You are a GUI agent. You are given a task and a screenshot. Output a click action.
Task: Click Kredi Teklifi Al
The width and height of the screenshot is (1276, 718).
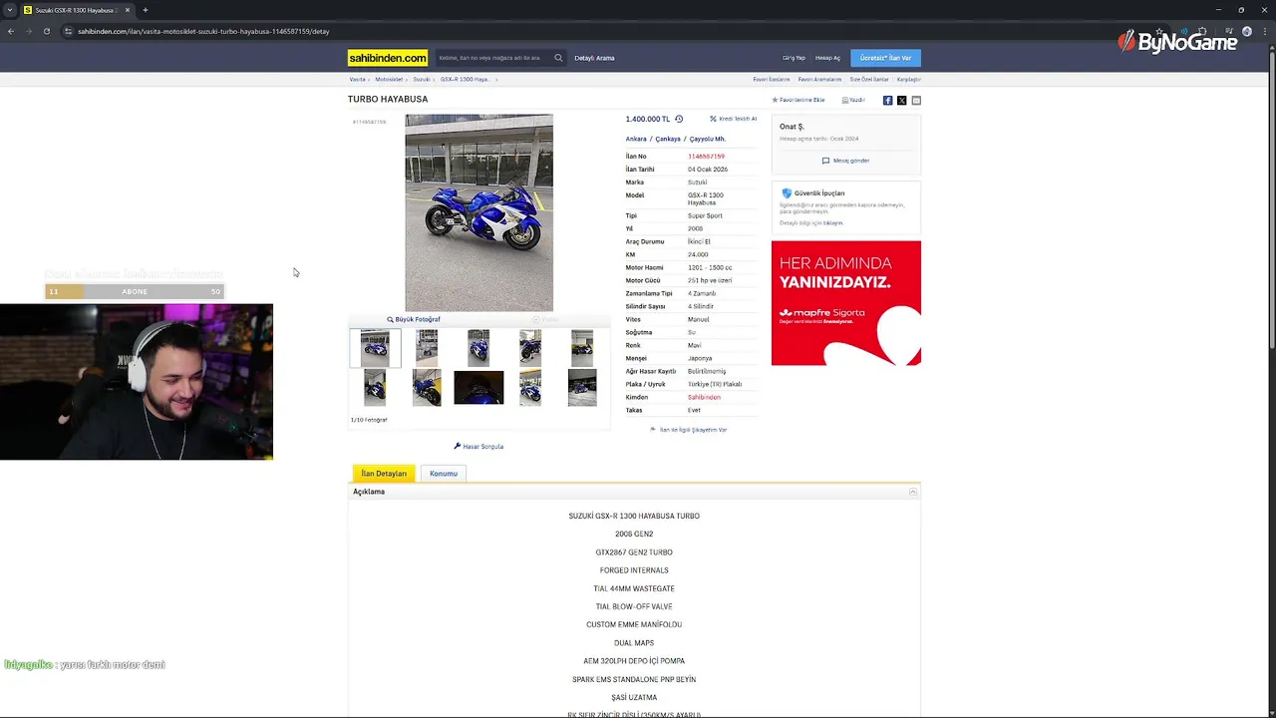coord(733,119)
